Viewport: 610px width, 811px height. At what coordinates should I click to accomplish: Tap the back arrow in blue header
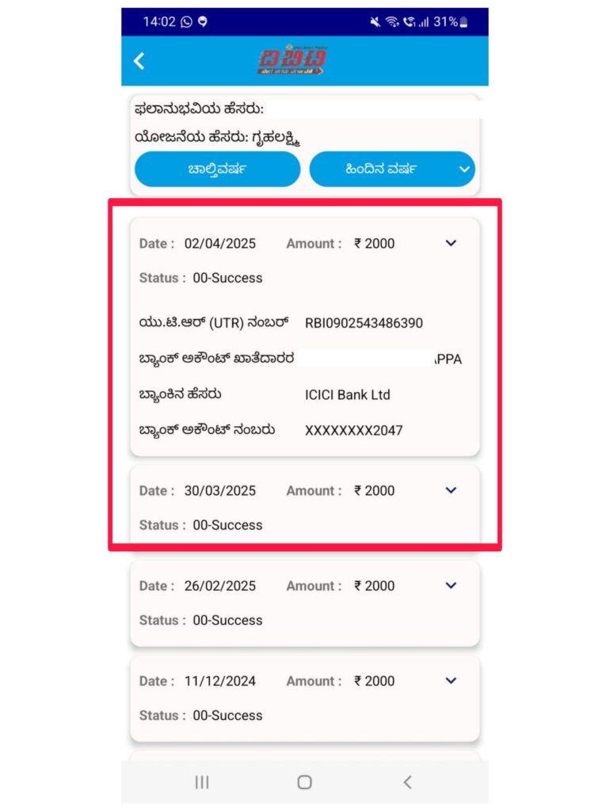(x=139, y=61)
